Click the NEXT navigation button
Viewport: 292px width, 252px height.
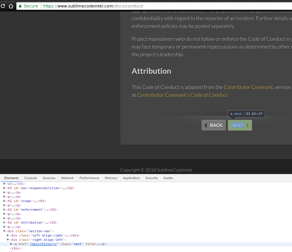(240, 125)
